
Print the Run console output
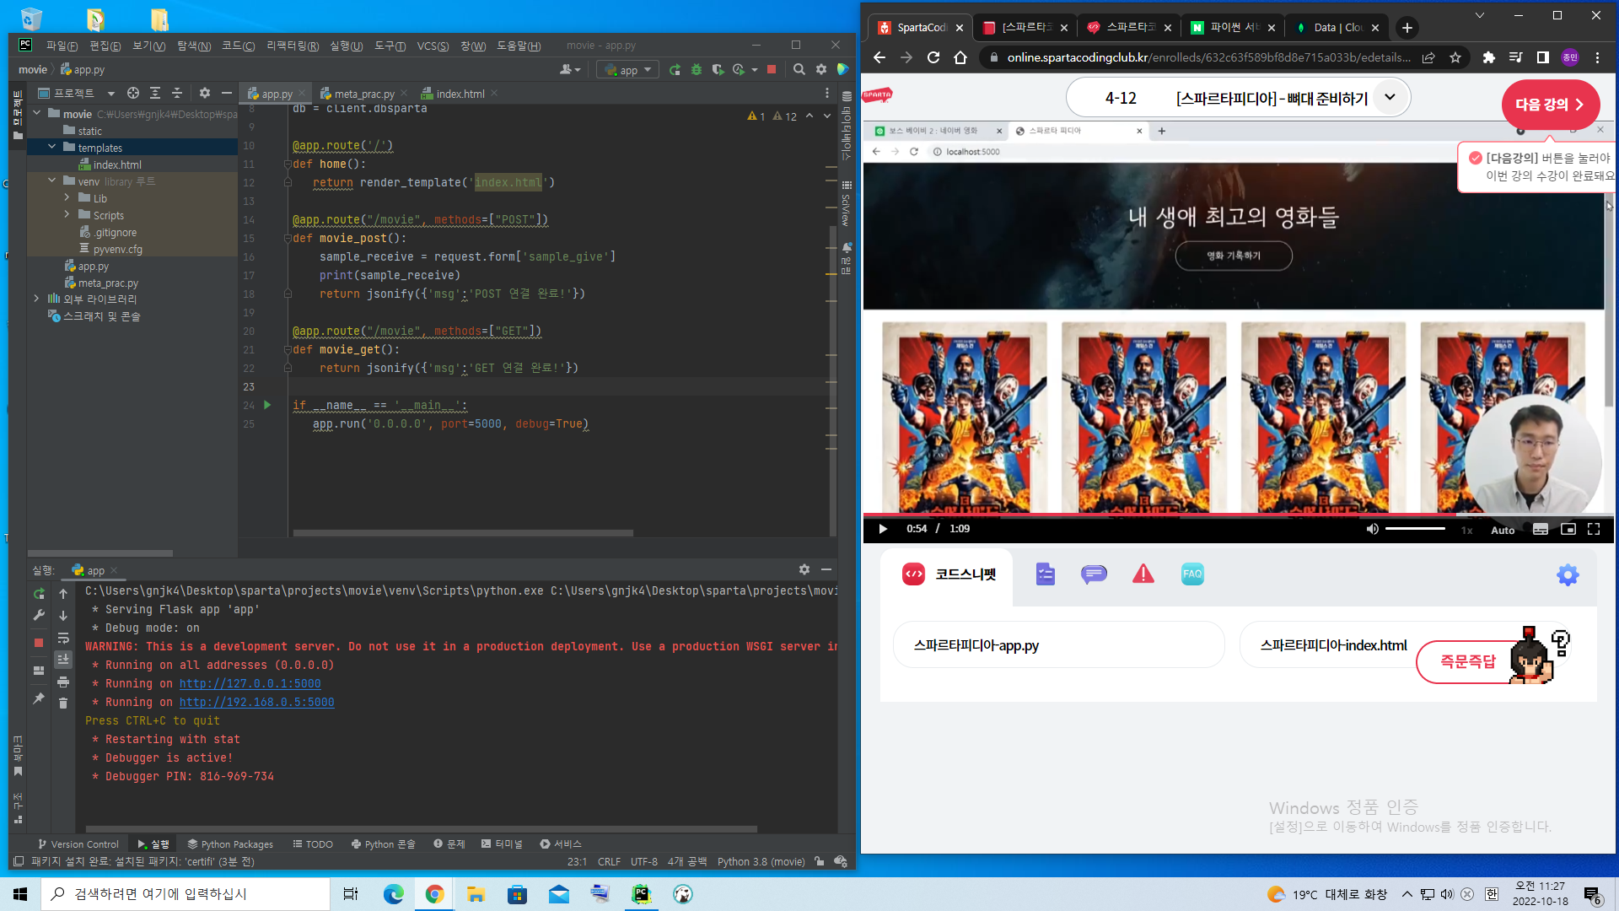coord(63,682)
